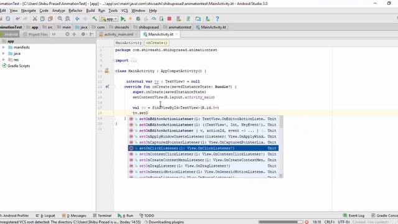This screenshot has height=224, width=398.
Task: Open the Logcat tool window
Action: coord(45,216)
